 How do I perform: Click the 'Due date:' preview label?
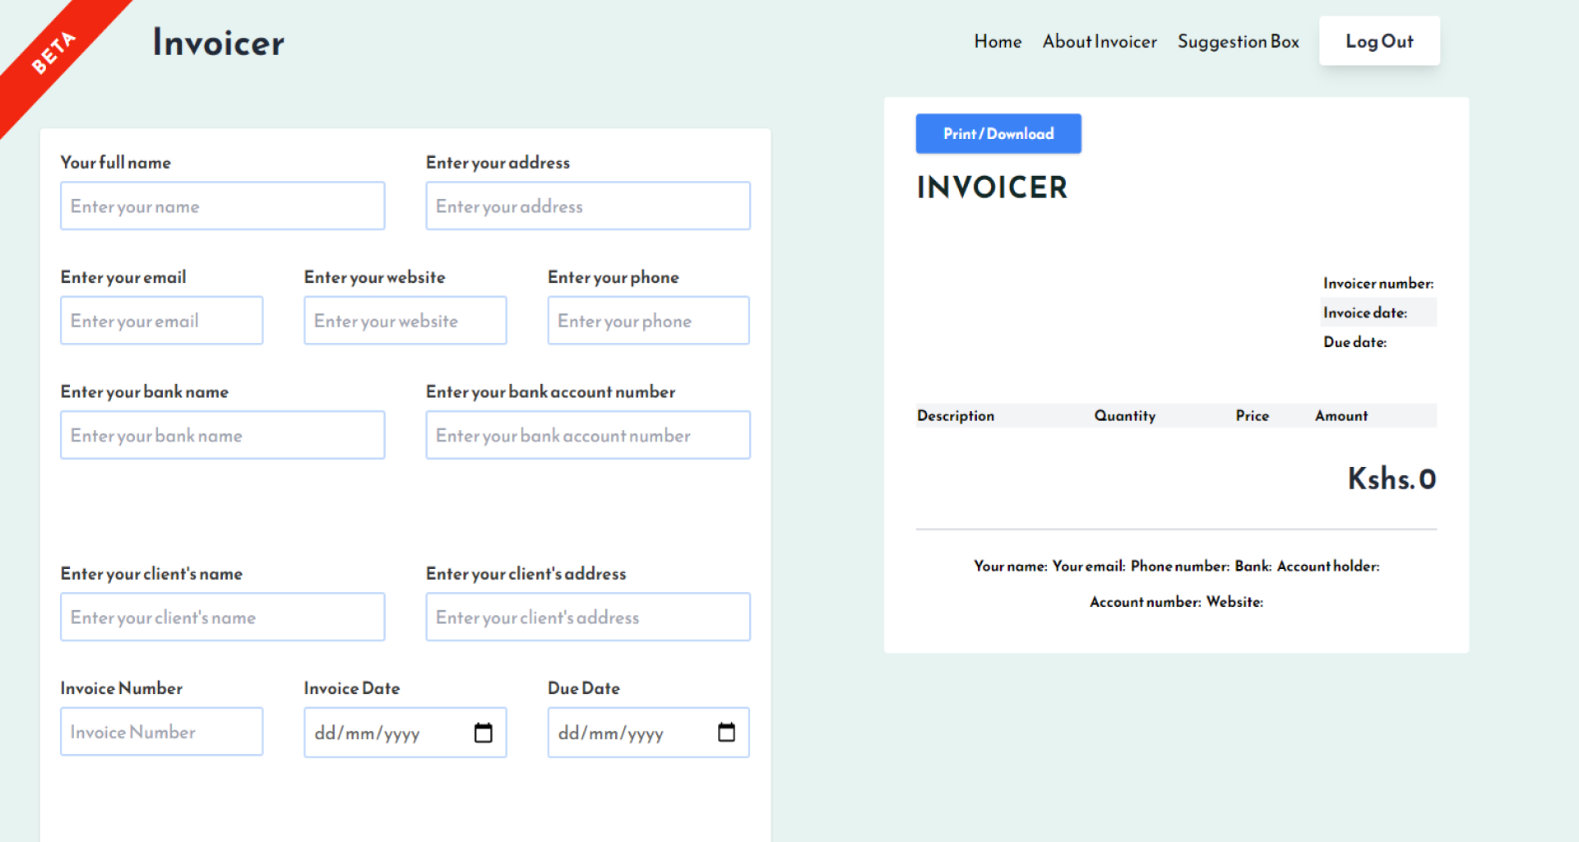[x=1354, y=342]
